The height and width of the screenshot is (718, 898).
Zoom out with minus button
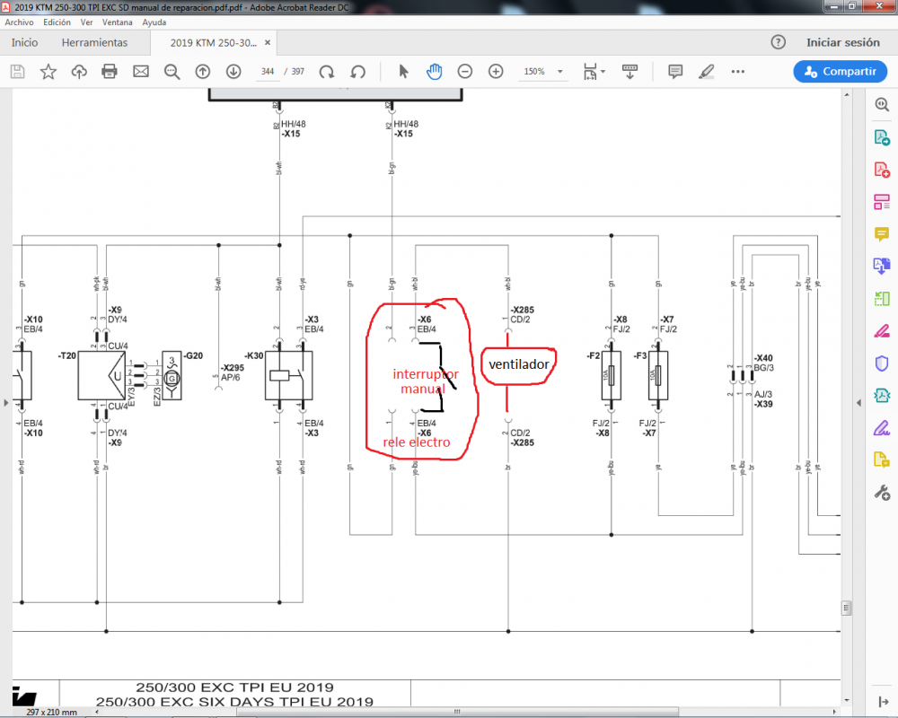coord(465,72)
